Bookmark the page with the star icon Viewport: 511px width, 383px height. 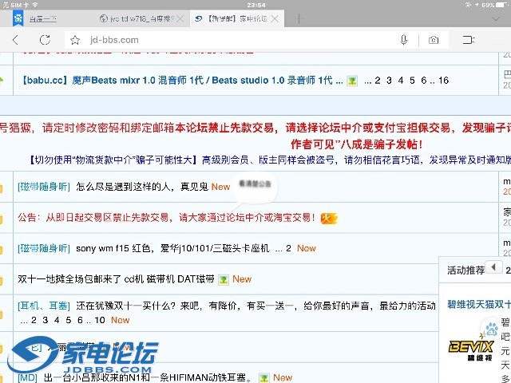75,40
